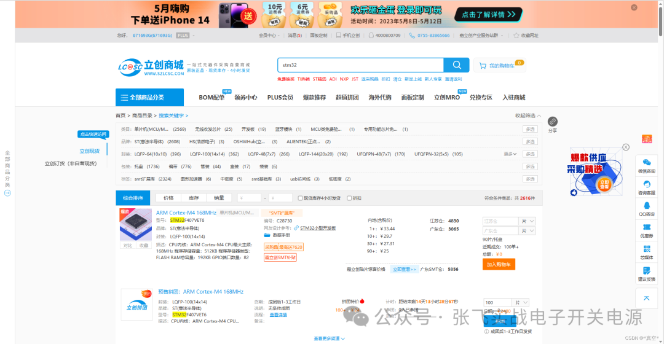
Task: Expand 更多 in the 封装 filter row
Action: (510, 154)
